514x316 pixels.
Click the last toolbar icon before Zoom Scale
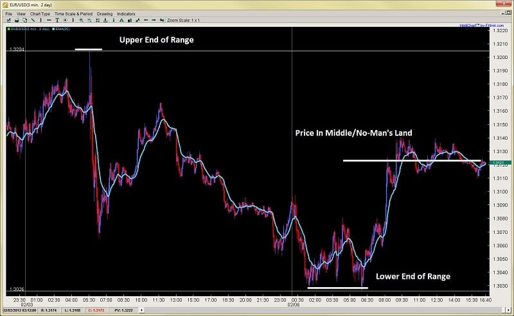pos(162,21)
